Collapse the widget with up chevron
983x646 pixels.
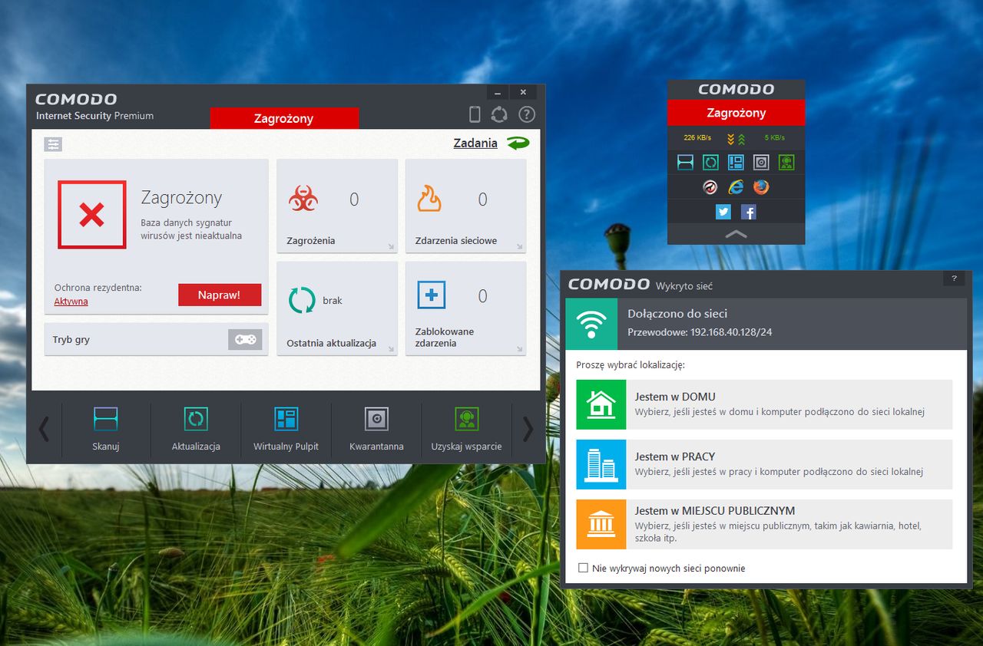[736, 234]
